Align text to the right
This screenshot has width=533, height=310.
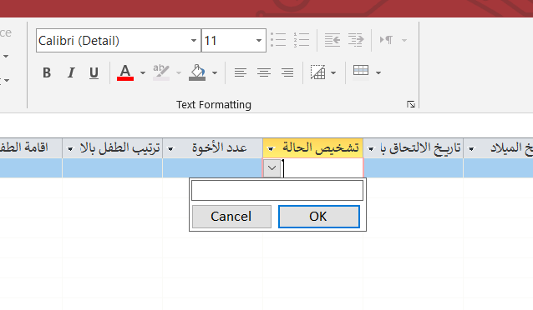tap(287, 72)
